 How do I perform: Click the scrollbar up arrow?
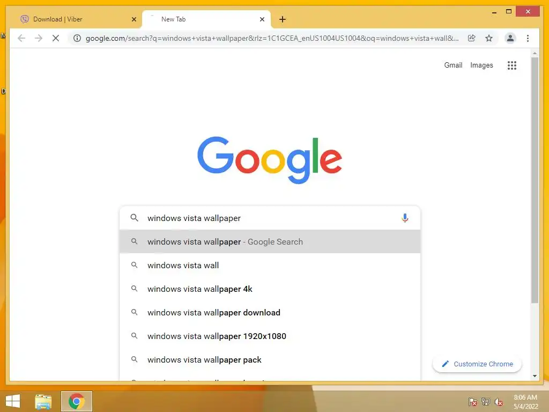535,53
